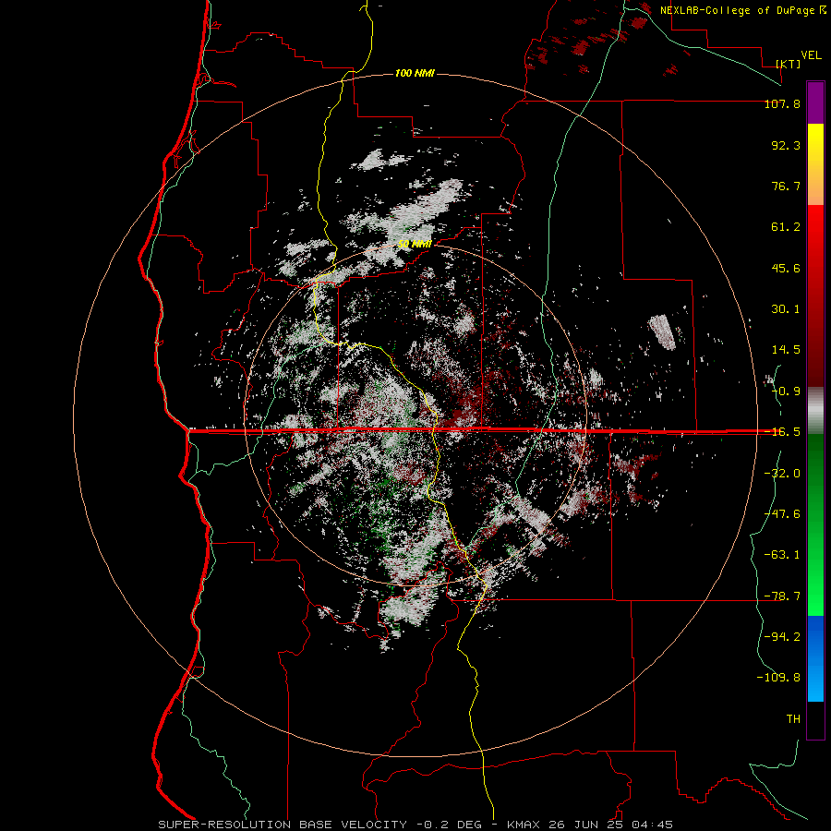The height and width of the screenshot is (831, 831).
Task: Click the 30.1 velocity scale value
Action: pos(786,309)
